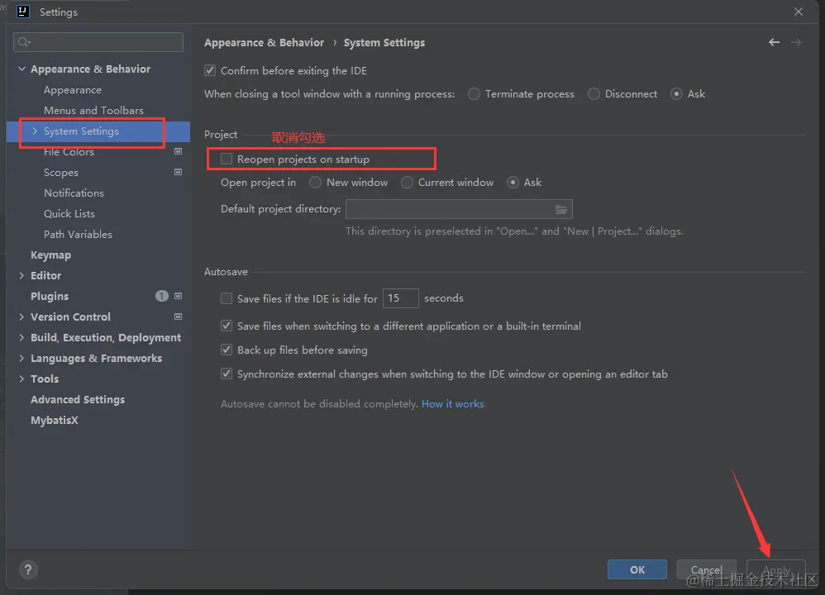The height and width of the screenshot is (595, 825).
Task: Open MybatisX settings
Action: [x=55, y=421]
